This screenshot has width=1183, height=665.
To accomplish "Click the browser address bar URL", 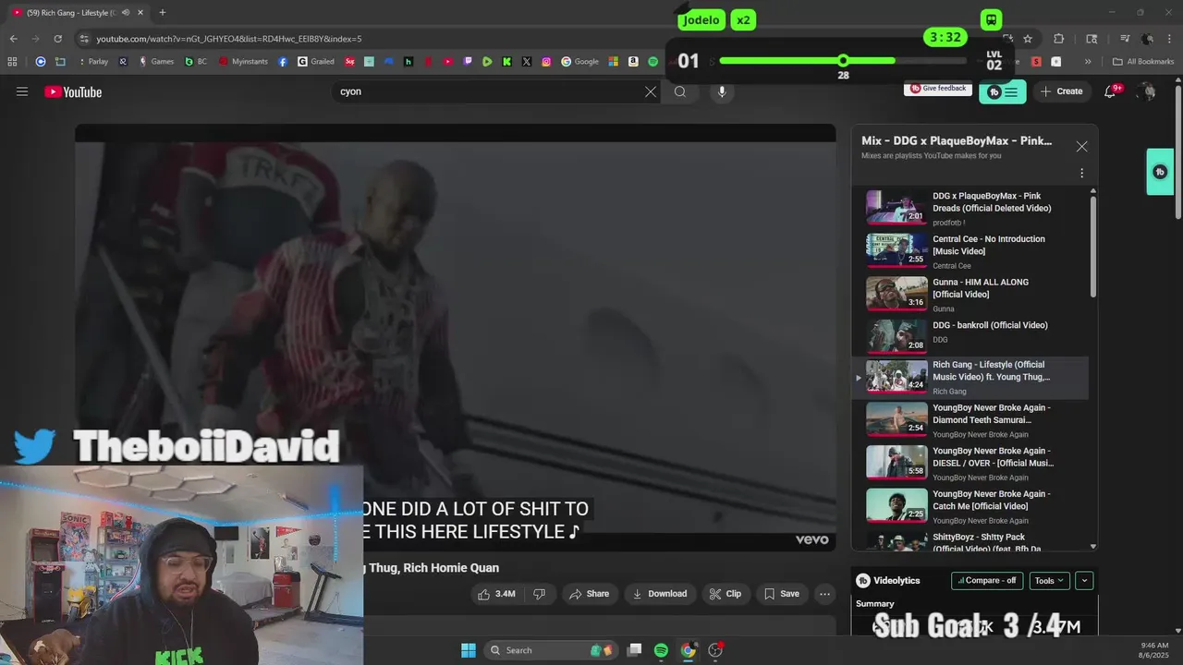I will [x=229, y=39].
